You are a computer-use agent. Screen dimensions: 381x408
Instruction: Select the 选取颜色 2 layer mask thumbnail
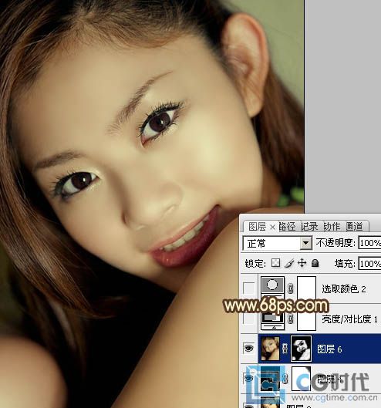click(306, 288)
